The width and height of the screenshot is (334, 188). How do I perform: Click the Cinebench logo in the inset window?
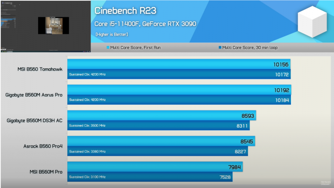pos(8,3)
